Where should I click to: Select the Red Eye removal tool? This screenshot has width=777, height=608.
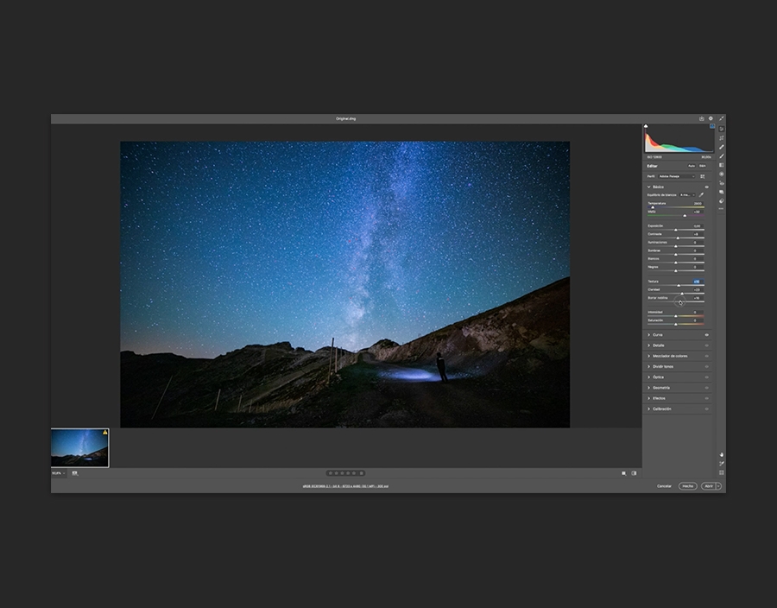[722, 183]
